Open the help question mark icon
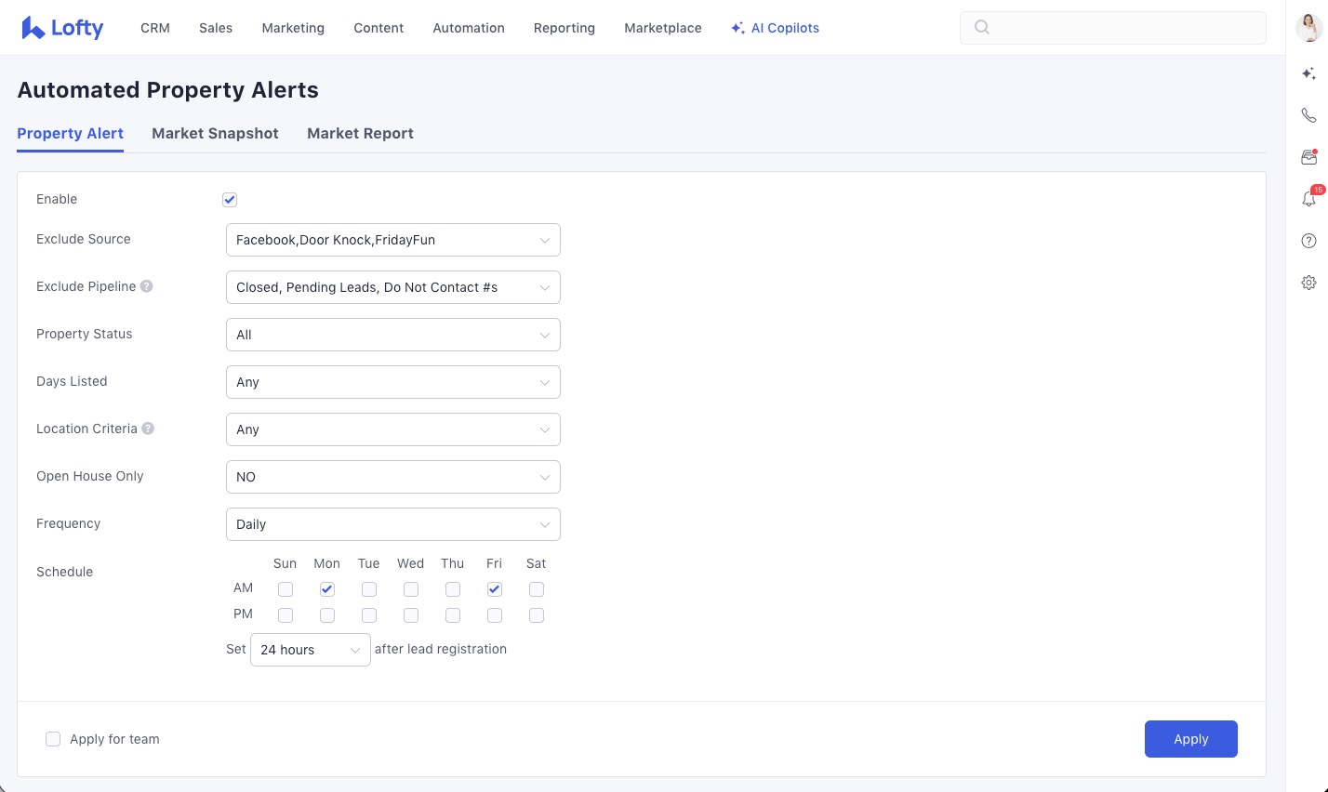This screenshot has height=792, width=1328. tap(1308, 241)
